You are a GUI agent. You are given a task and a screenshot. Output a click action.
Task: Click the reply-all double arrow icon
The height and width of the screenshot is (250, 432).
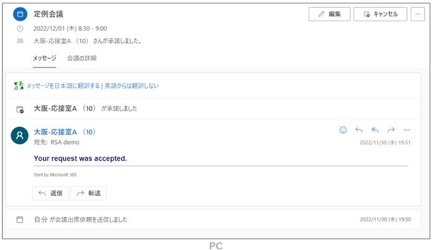(x=375, y=130)
